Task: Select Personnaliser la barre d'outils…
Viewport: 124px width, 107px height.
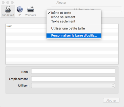Action: pos(74,35)
